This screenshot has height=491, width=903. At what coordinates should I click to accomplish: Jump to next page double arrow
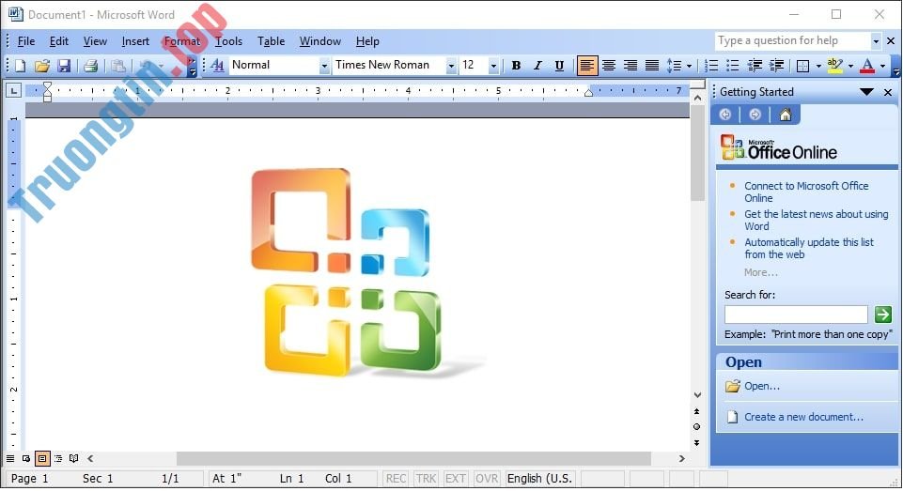coord(697,442)
